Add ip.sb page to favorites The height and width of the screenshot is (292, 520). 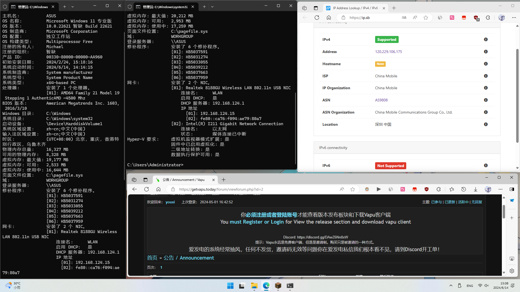[x=426, y=18]
